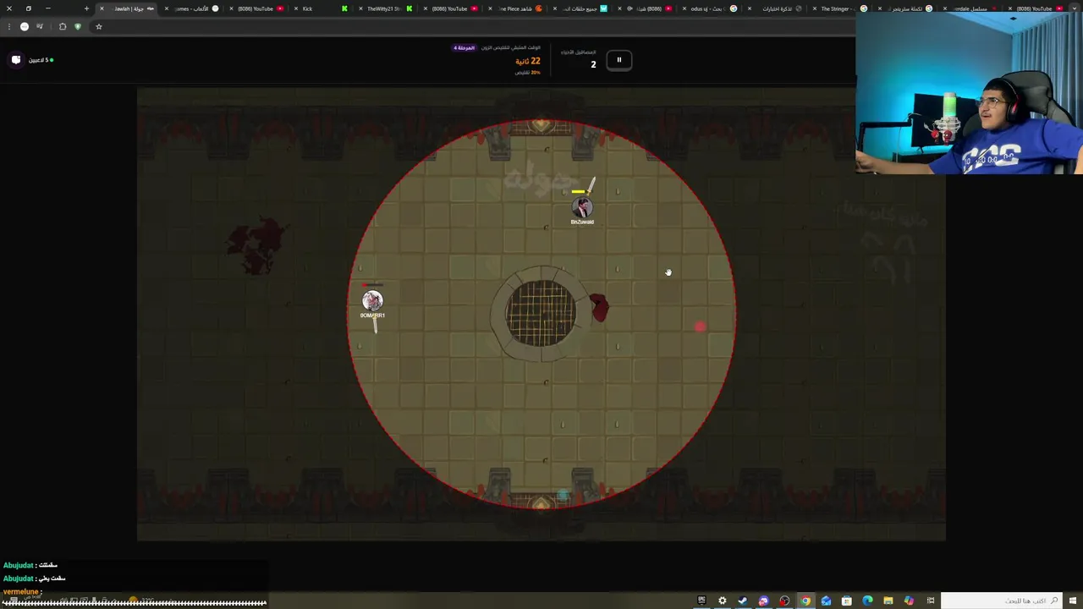Open Mail app from taskbar

pyautogui.click(x=826, y=601)
